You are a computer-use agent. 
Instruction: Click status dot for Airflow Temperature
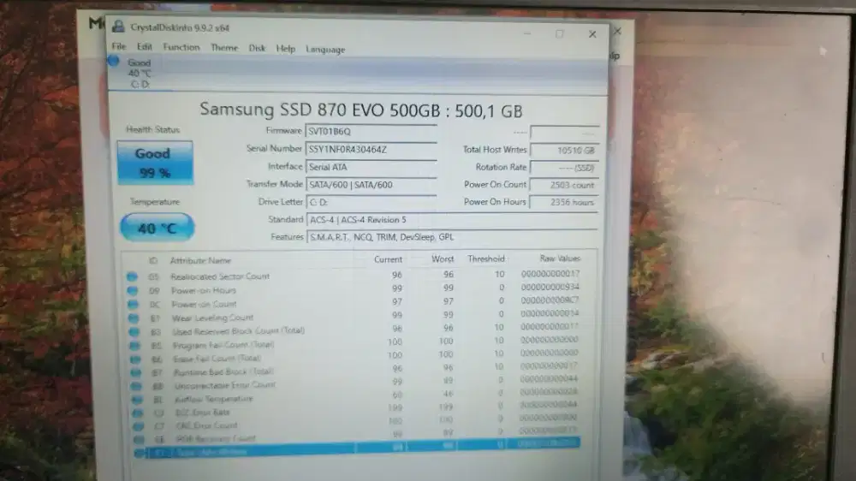click(136, 400)
